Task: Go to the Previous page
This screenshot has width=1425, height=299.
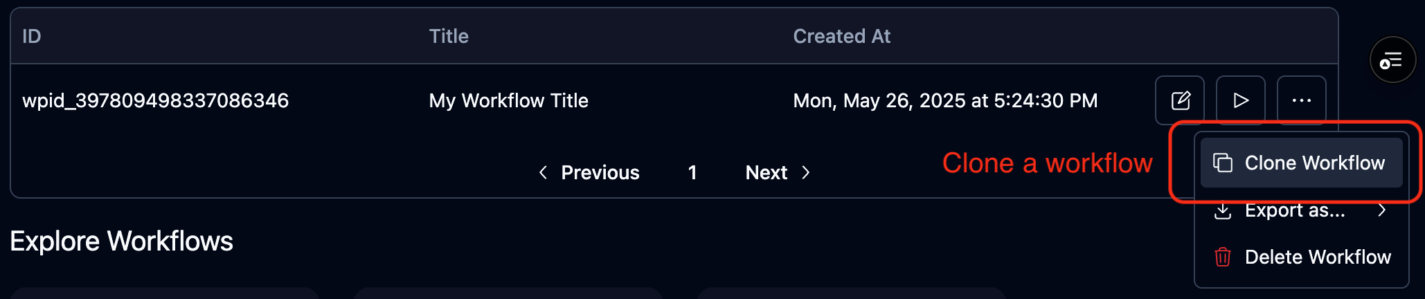Action: coord(600,172)
